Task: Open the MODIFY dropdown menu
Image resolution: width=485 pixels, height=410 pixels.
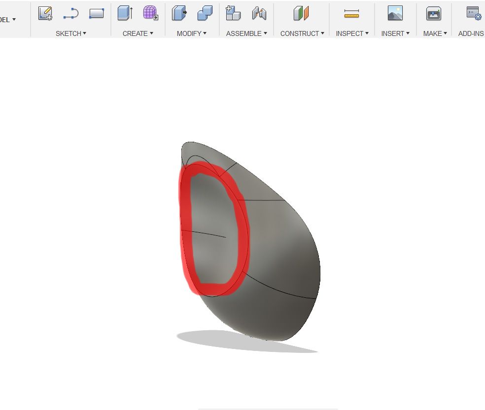Action: click(191, 33)
